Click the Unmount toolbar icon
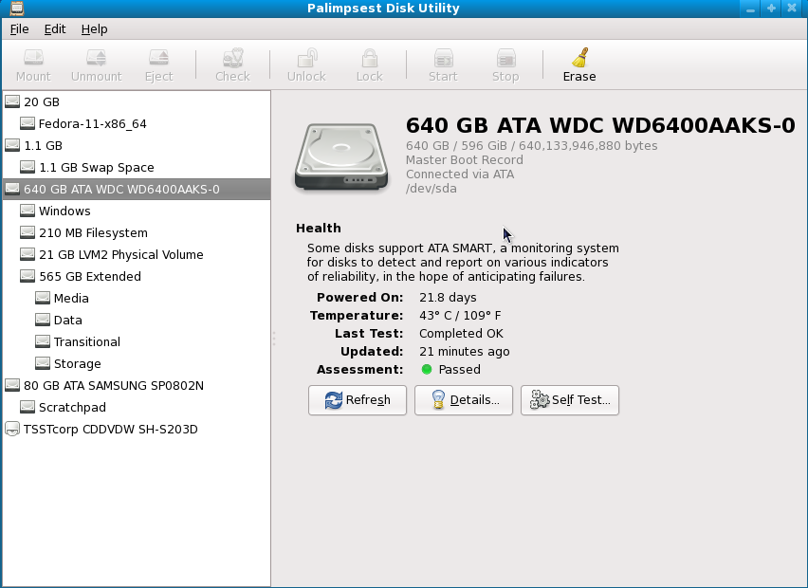This screenshot has height=588, width=808. (97, 58)
